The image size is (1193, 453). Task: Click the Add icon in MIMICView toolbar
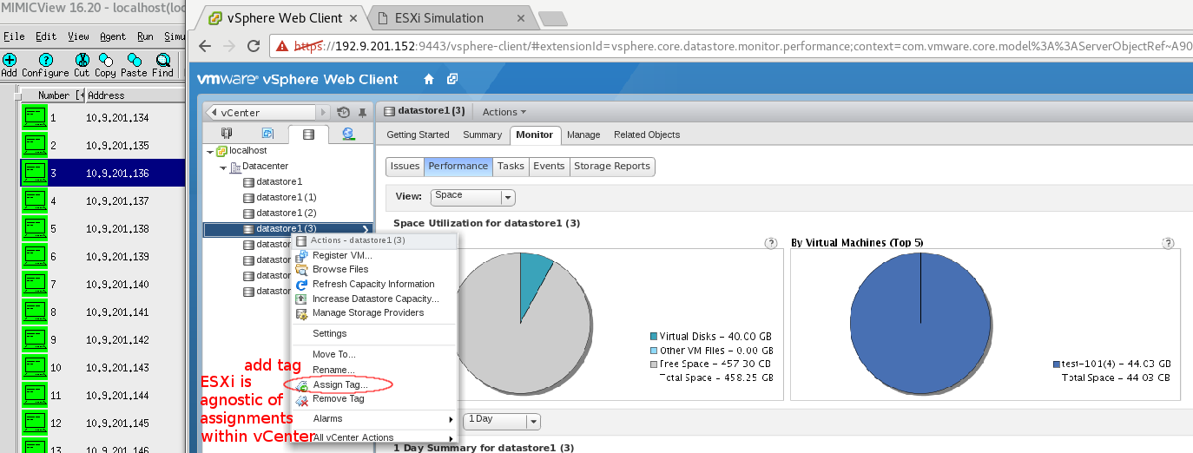9,60
